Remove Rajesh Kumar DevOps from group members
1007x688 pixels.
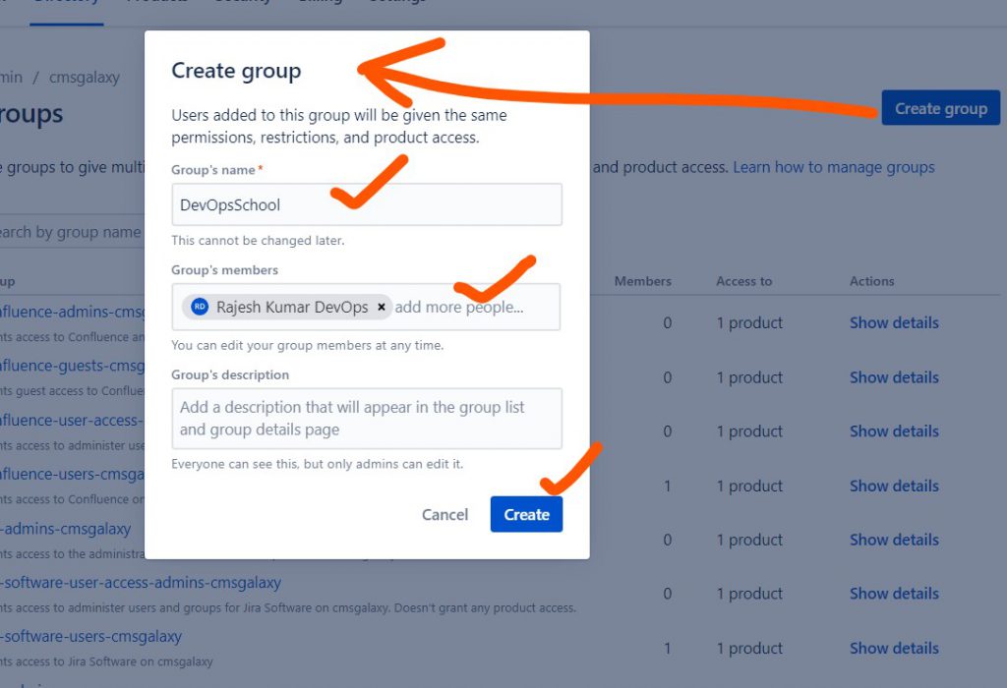(383, 307)
